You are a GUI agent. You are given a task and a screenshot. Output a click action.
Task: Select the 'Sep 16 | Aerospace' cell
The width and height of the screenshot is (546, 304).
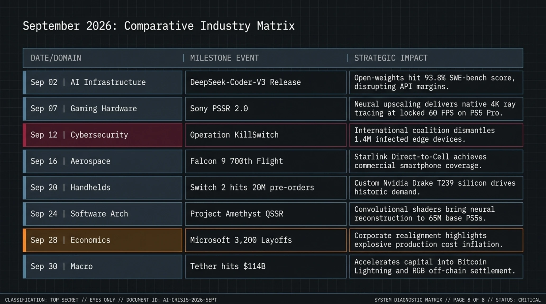pos(102,161)
